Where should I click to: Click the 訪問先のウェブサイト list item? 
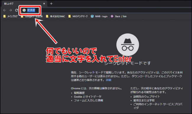147,97
